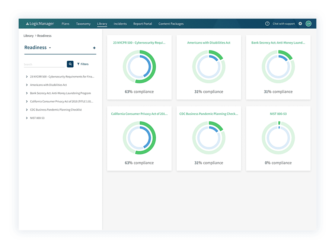335x249 pixels.
Task: Select 23 NYCRR 500 Cybersecurity Requirements row
Action: pos(62,76)
